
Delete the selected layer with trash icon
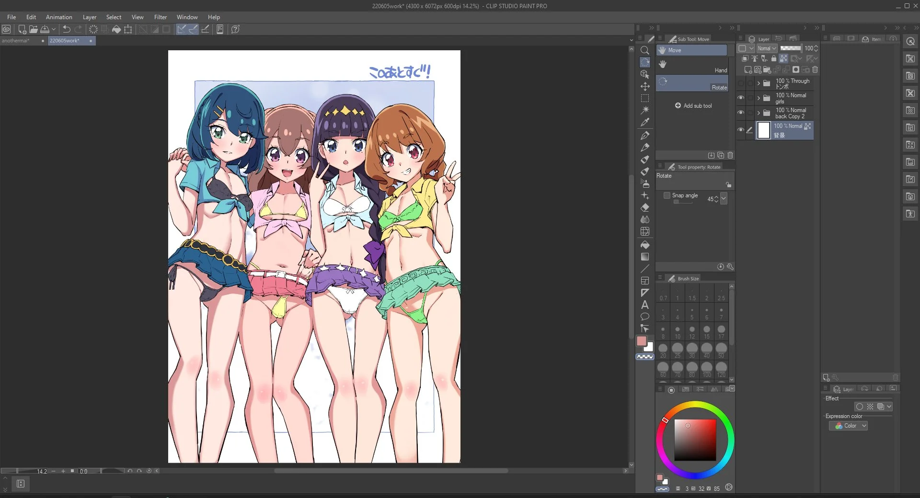point(815,70)
